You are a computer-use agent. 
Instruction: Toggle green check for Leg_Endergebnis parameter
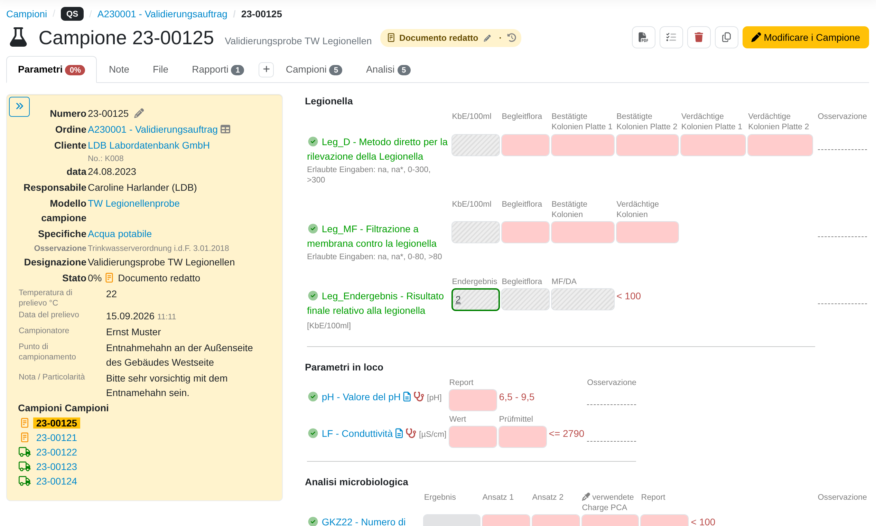click(x=313, y=295)
